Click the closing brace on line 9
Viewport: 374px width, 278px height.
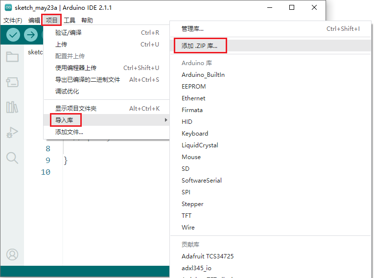66,161
